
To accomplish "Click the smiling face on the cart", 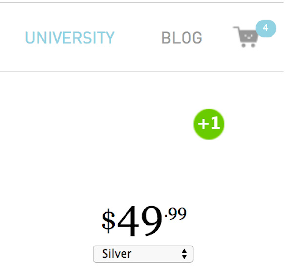I will (x=248, y=36).
